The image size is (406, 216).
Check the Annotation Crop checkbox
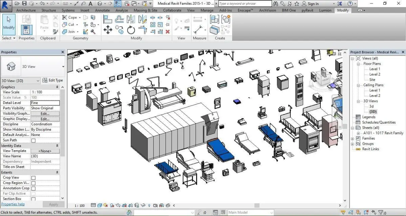33,189
